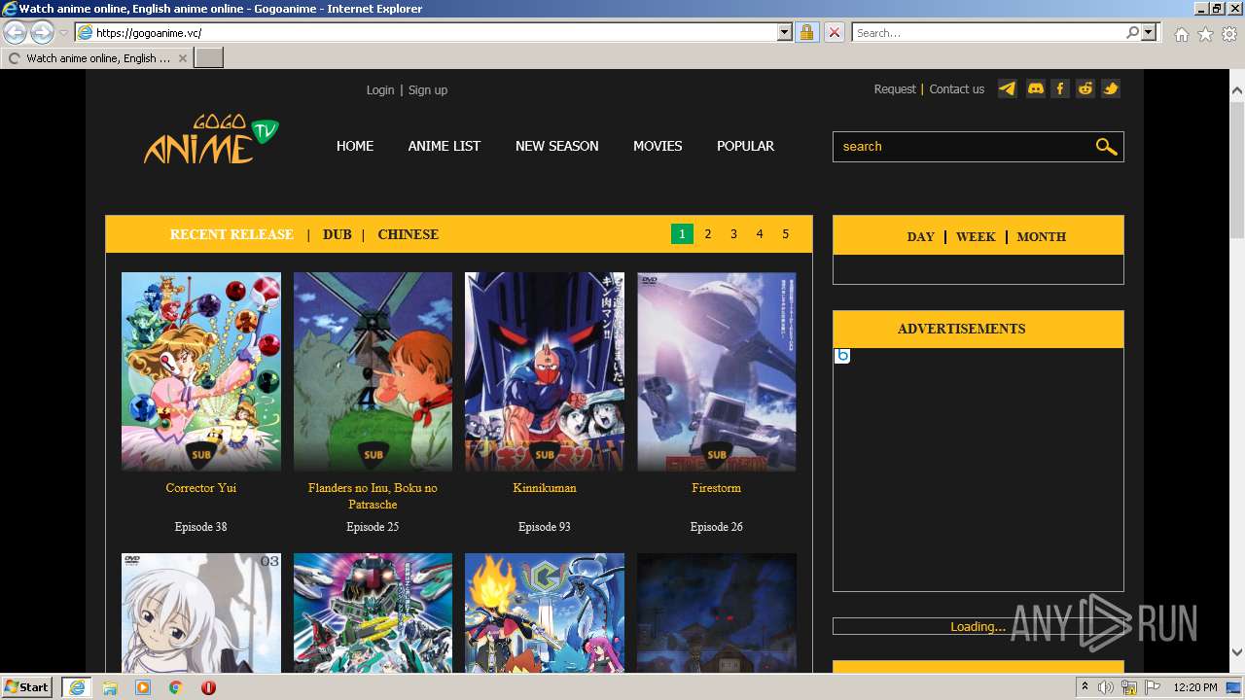Open Flanders no Inu, Boku no Patrasche title
The image size is (1245, 700).
tap(373, 496)
